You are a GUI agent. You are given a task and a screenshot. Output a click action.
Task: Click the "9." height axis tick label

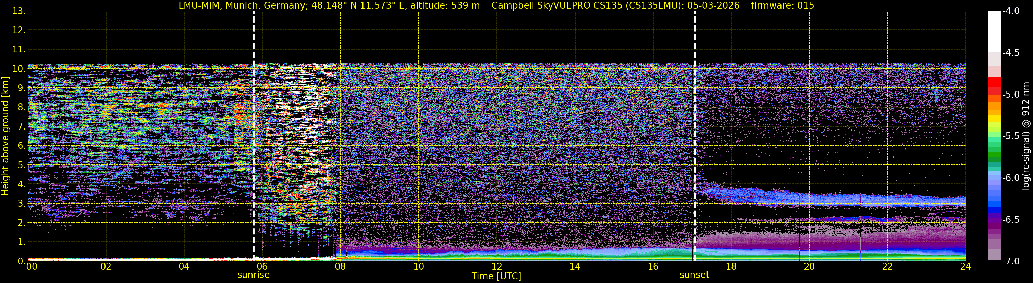(x=21, y=88)
